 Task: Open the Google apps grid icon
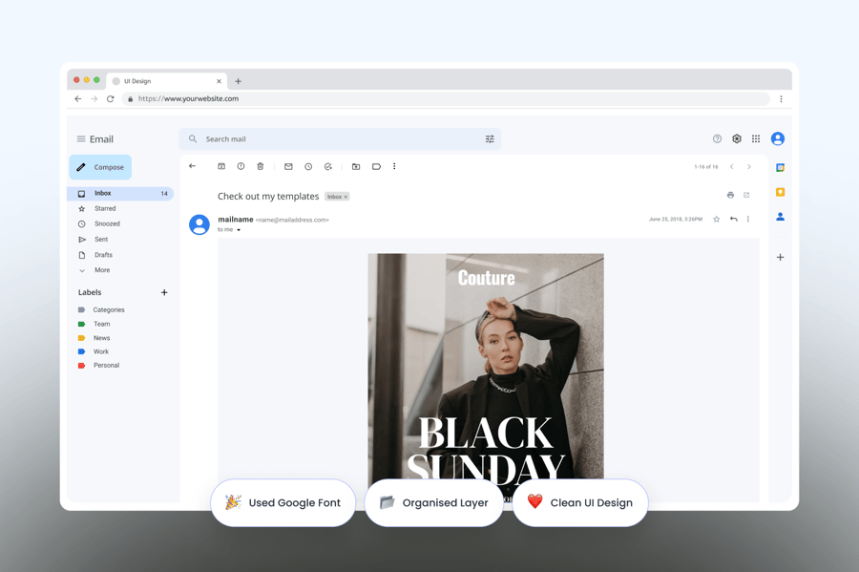pyautogui.click(x=756, y=139)
